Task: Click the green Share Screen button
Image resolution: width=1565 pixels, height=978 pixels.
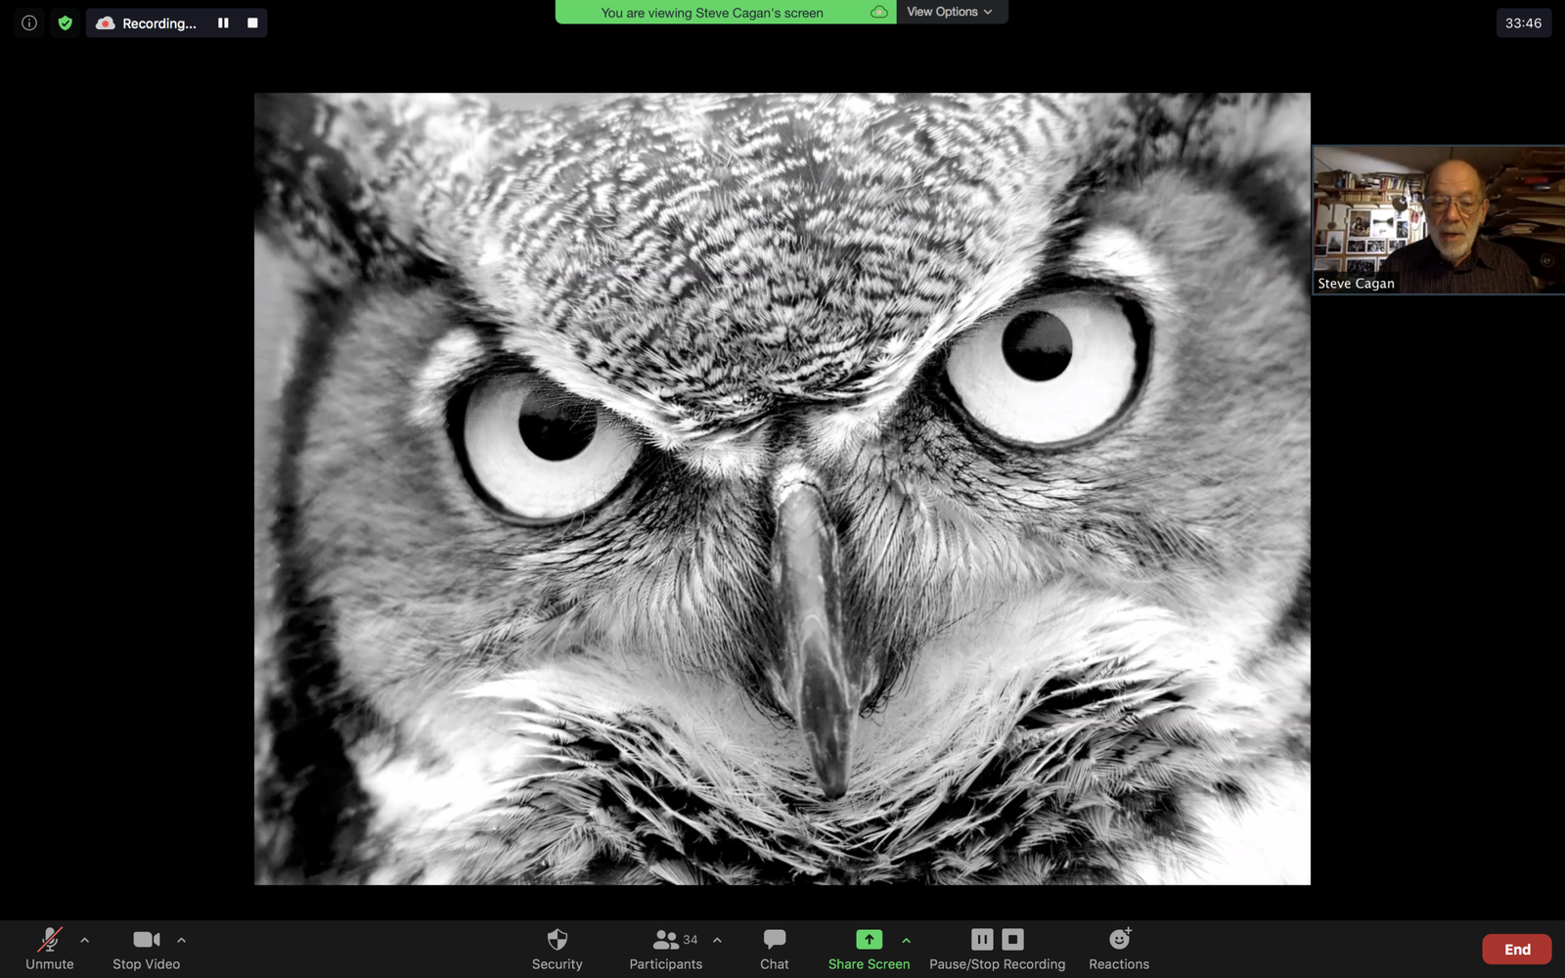Action: click(x=869, y=948)
